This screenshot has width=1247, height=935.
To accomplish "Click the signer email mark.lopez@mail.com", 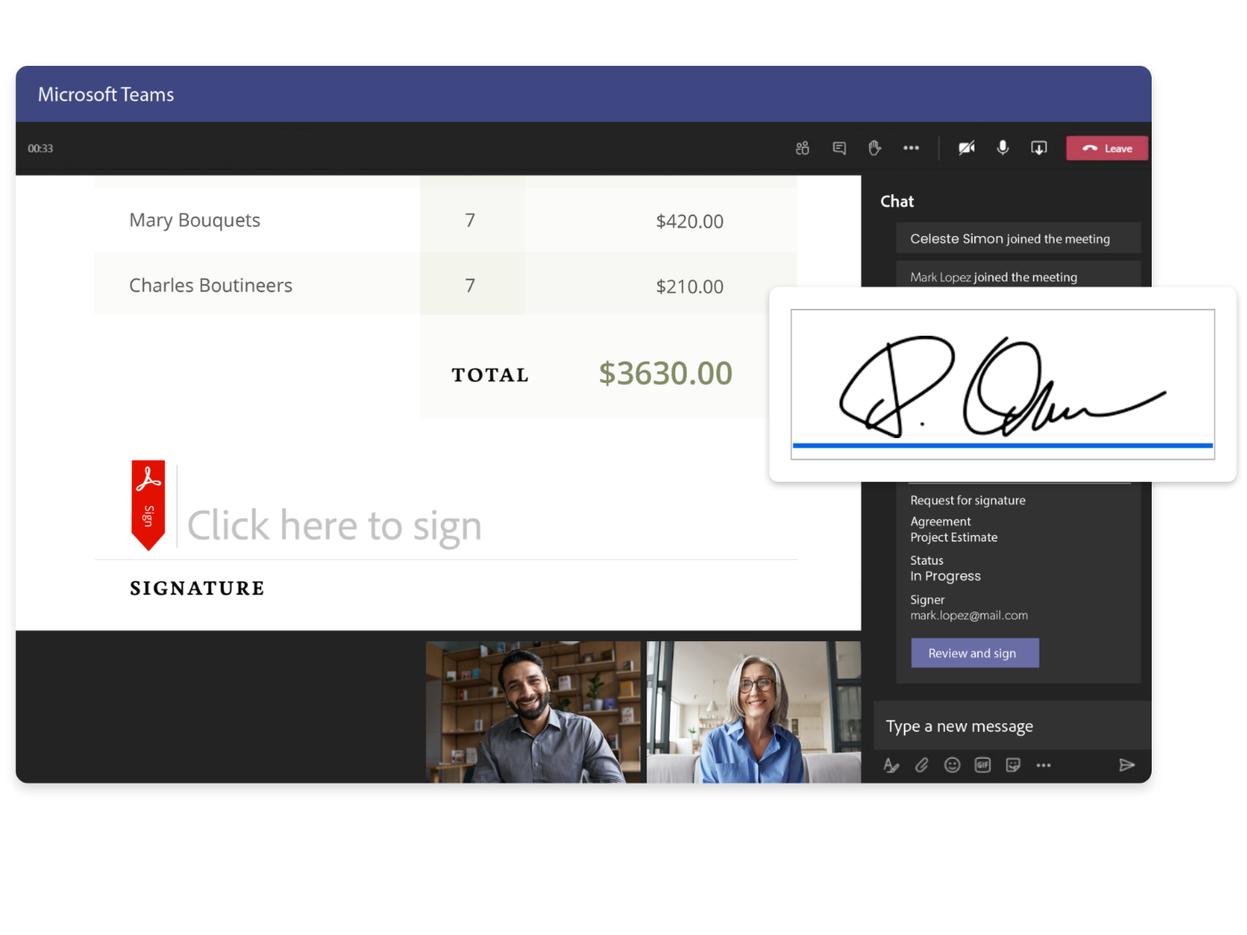I will [969, 615].
